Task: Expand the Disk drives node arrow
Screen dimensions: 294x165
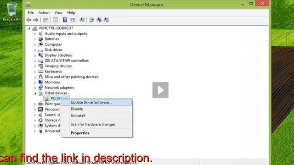Action: click(x=35, y=50)
